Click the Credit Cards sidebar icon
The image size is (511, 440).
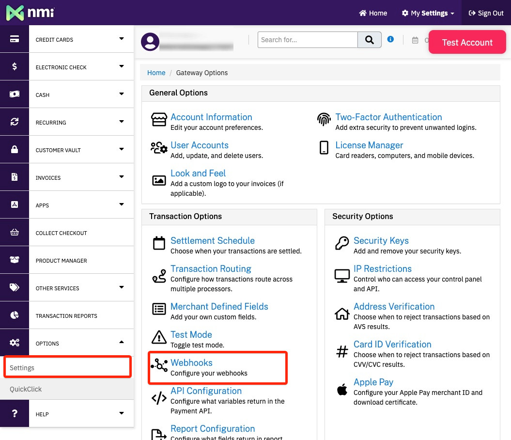pyautogui.click(x=15, y=39)
